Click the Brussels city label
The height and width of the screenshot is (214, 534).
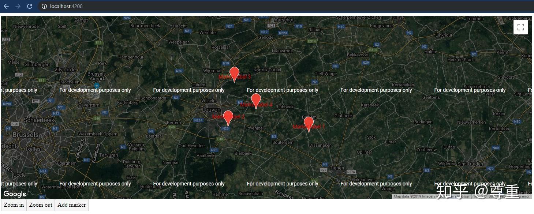coord(25,135)
